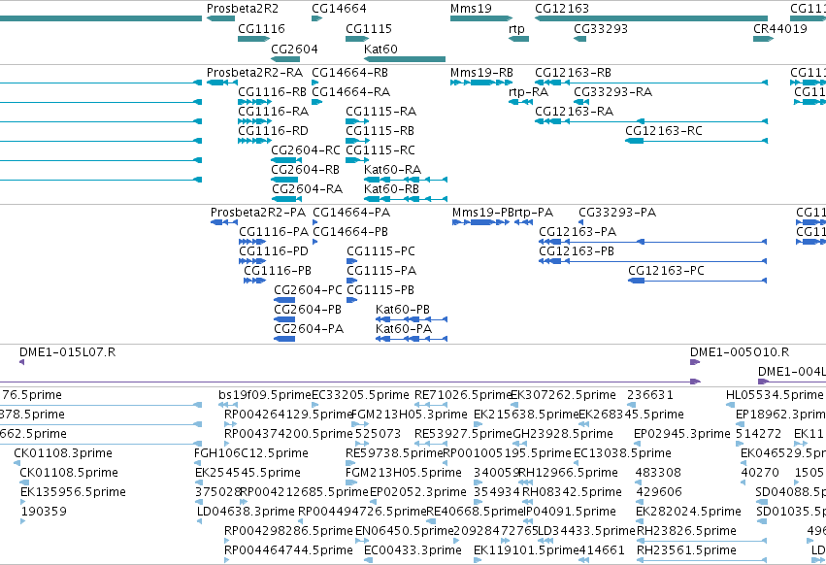Select the CG14664-RA transcript label
This screenshot has height=565, width=826.
(x=350, y=92)
